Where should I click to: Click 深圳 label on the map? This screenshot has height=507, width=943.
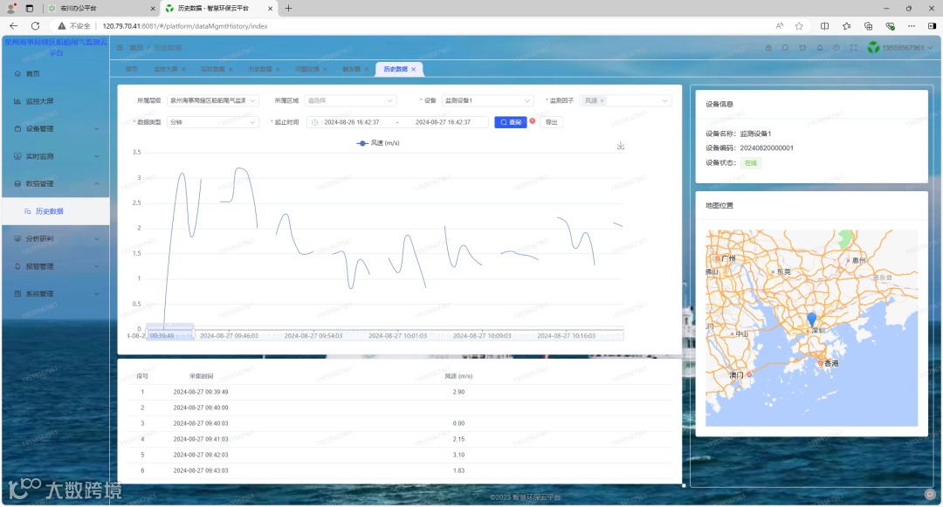(818, 331)
